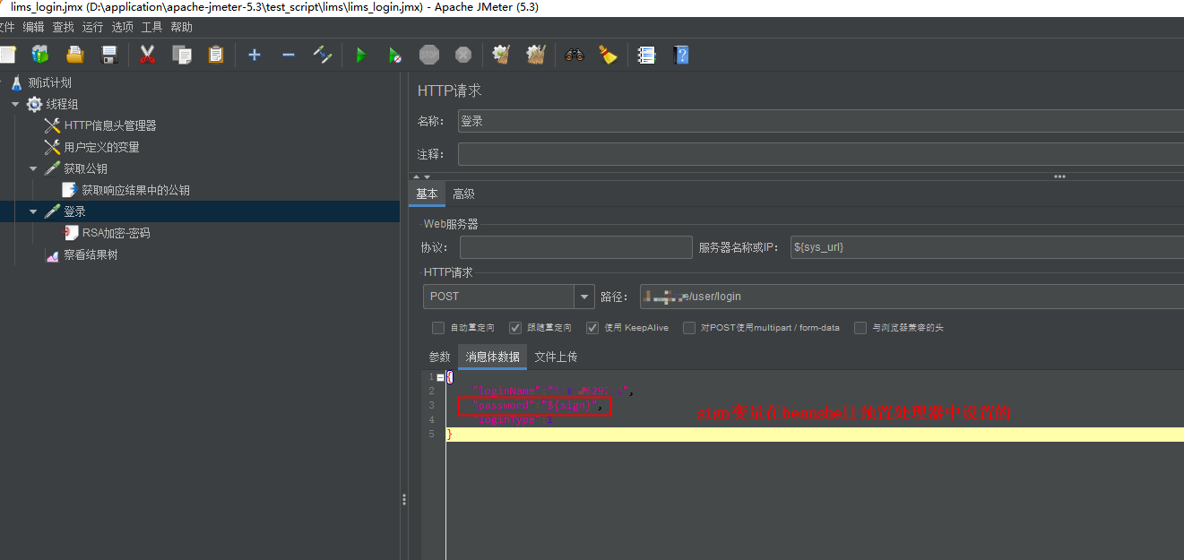Viewport: 1184px width, 560px height.
Task: Open the 帮助 menu
Action: (x=182, y=28)
